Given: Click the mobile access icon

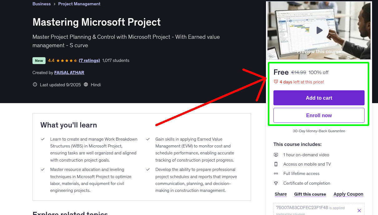Looking at the screenshot, I should (276, 164).
